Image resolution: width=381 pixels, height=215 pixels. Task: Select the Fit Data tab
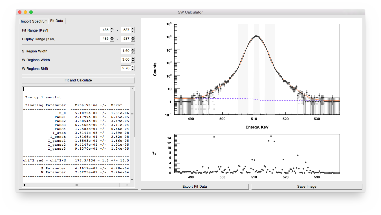point(57,21)
